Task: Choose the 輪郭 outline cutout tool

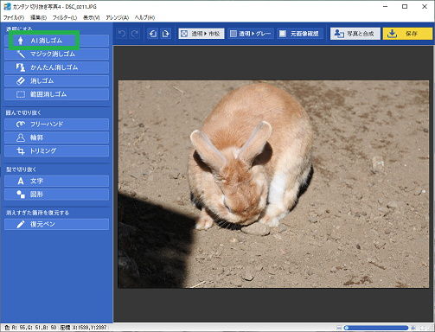Action: coord(56,137)
